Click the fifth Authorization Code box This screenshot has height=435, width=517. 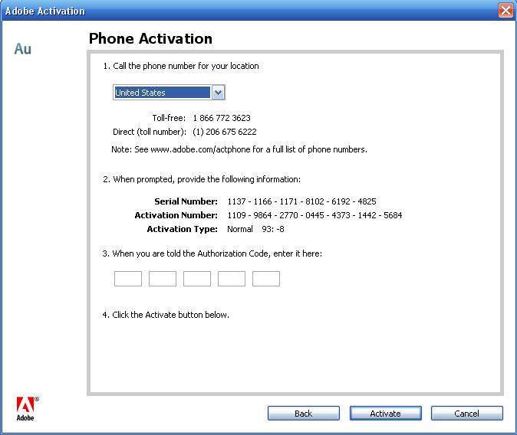point(266,279)
